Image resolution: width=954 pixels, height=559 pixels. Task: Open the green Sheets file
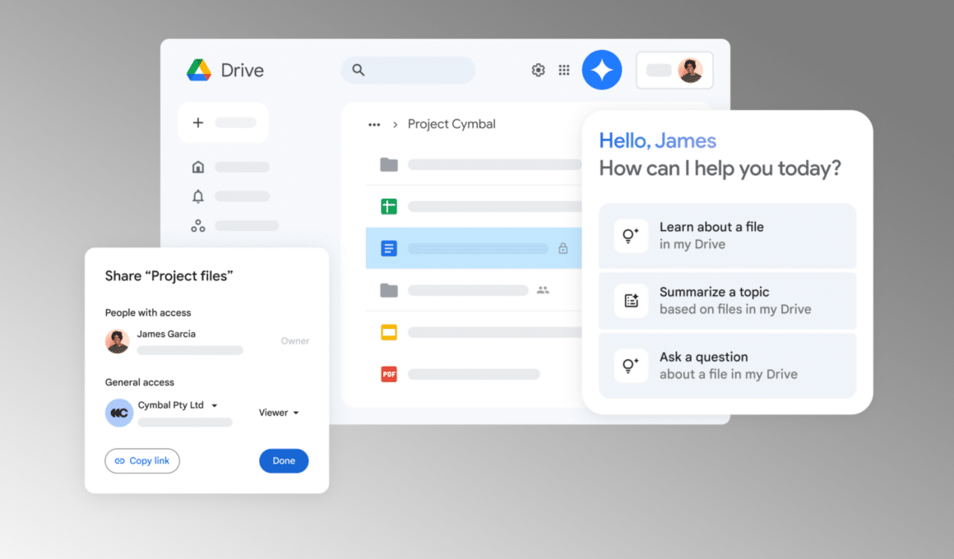point(389,206)
